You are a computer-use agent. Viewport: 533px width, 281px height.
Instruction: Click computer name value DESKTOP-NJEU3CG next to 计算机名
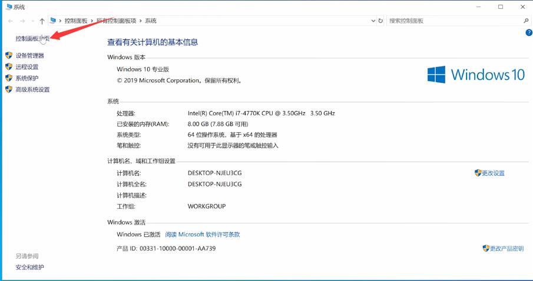click(214, 173)
